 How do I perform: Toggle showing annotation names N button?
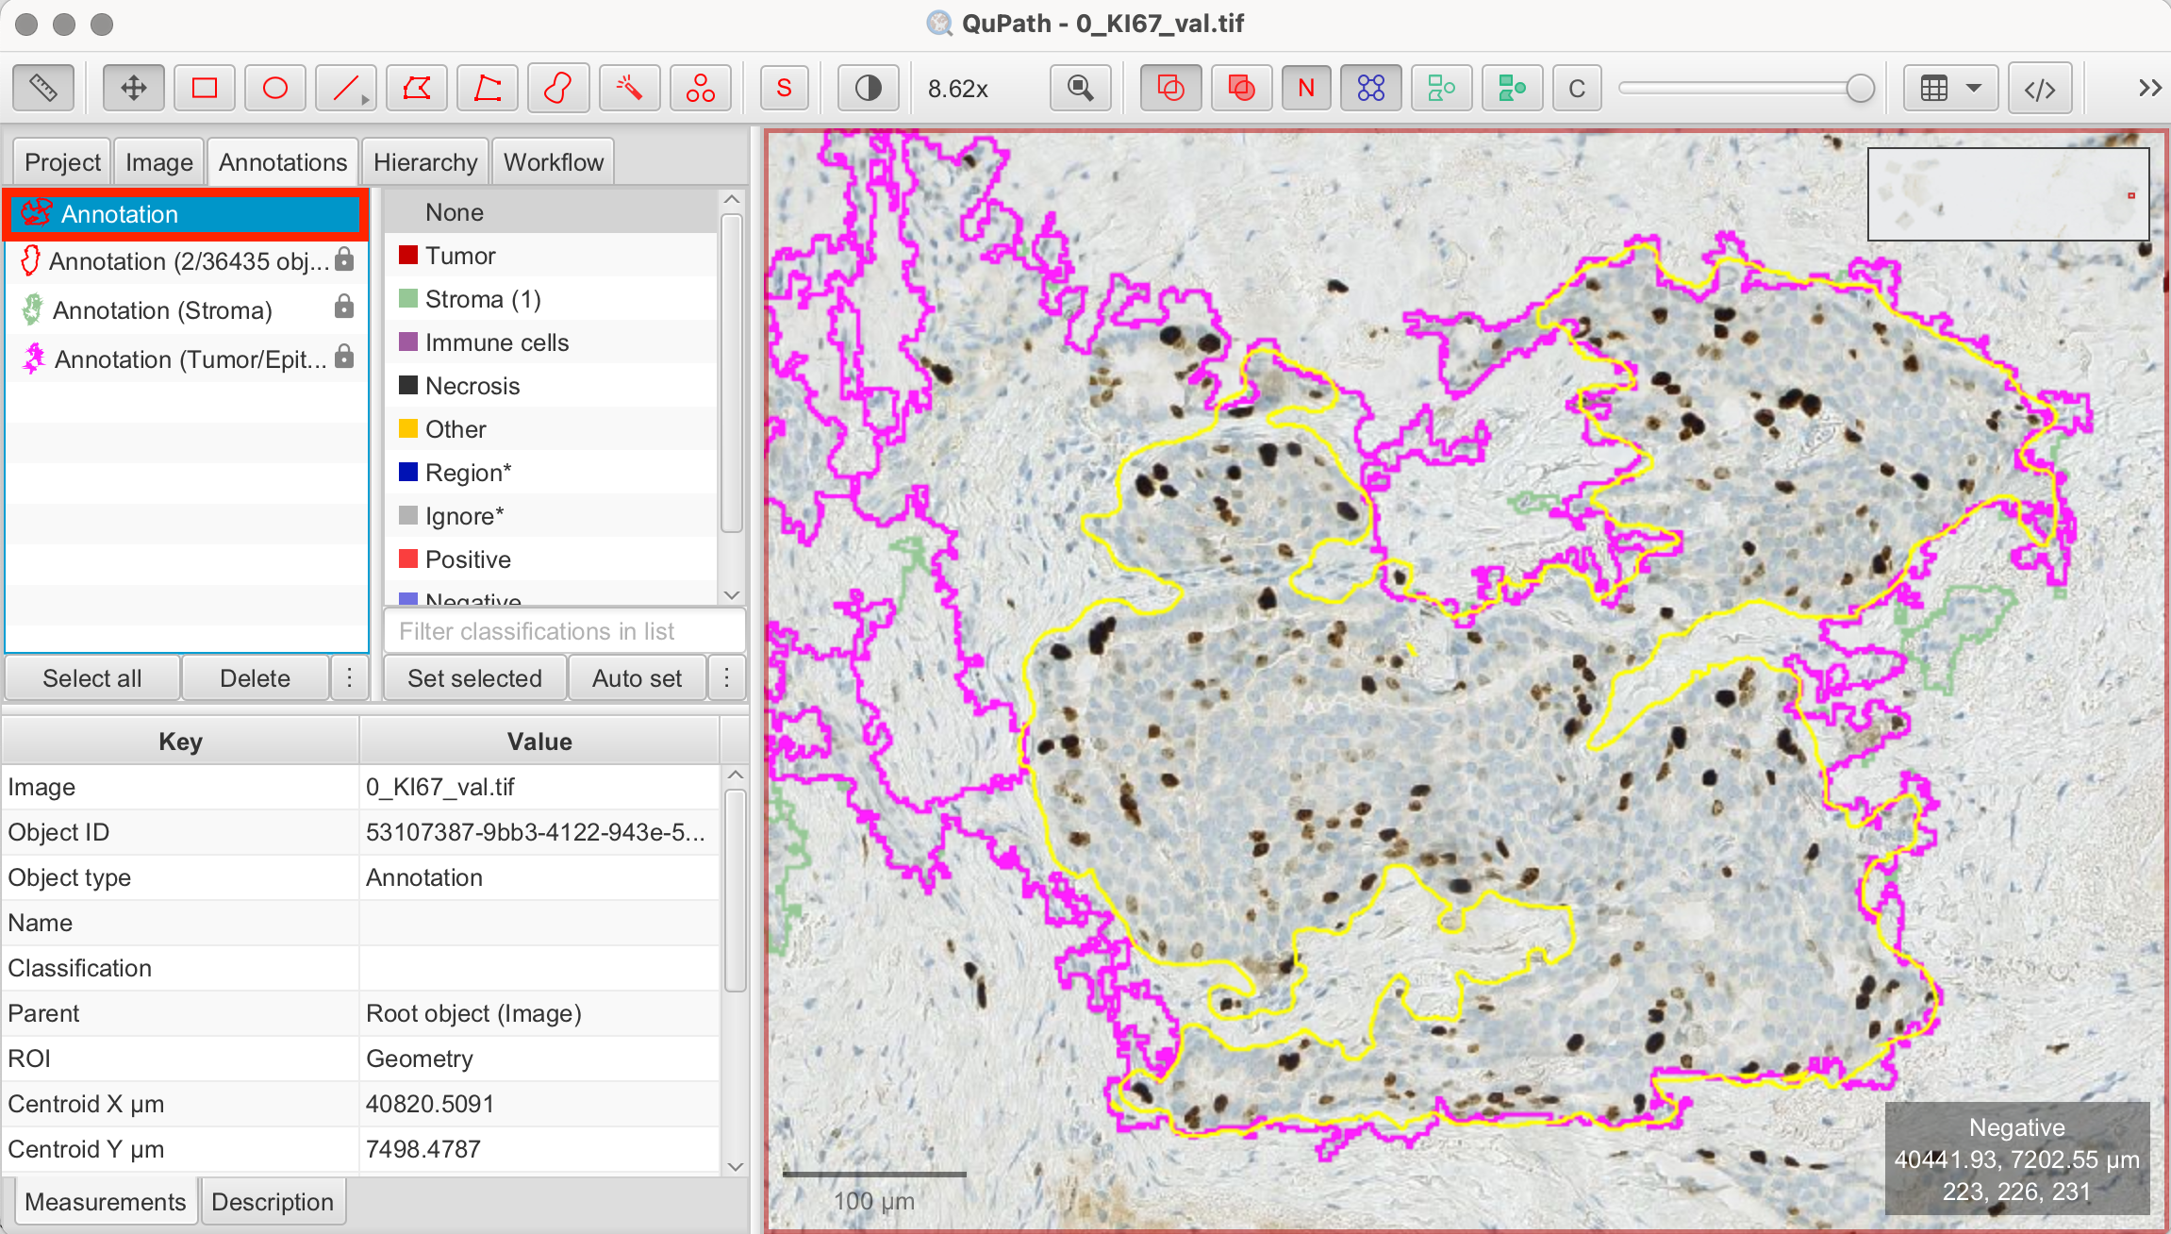[1306, 89]
